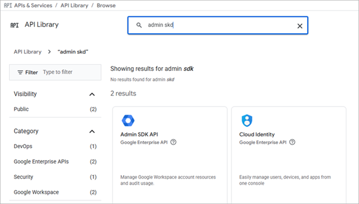Click the Category heading label
This screenshot has width=359, height=204.
26,131
